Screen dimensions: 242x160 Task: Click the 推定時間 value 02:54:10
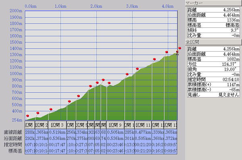click(x=231, y=79)
